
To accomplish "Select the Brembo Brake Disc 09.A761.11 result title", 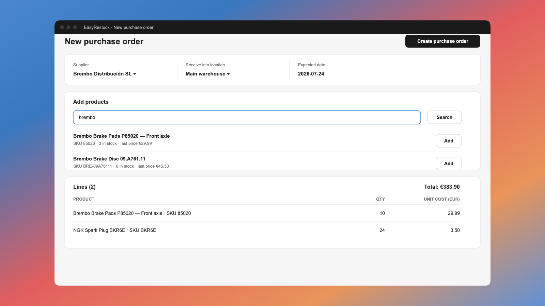I will click(x=109, y=159).
